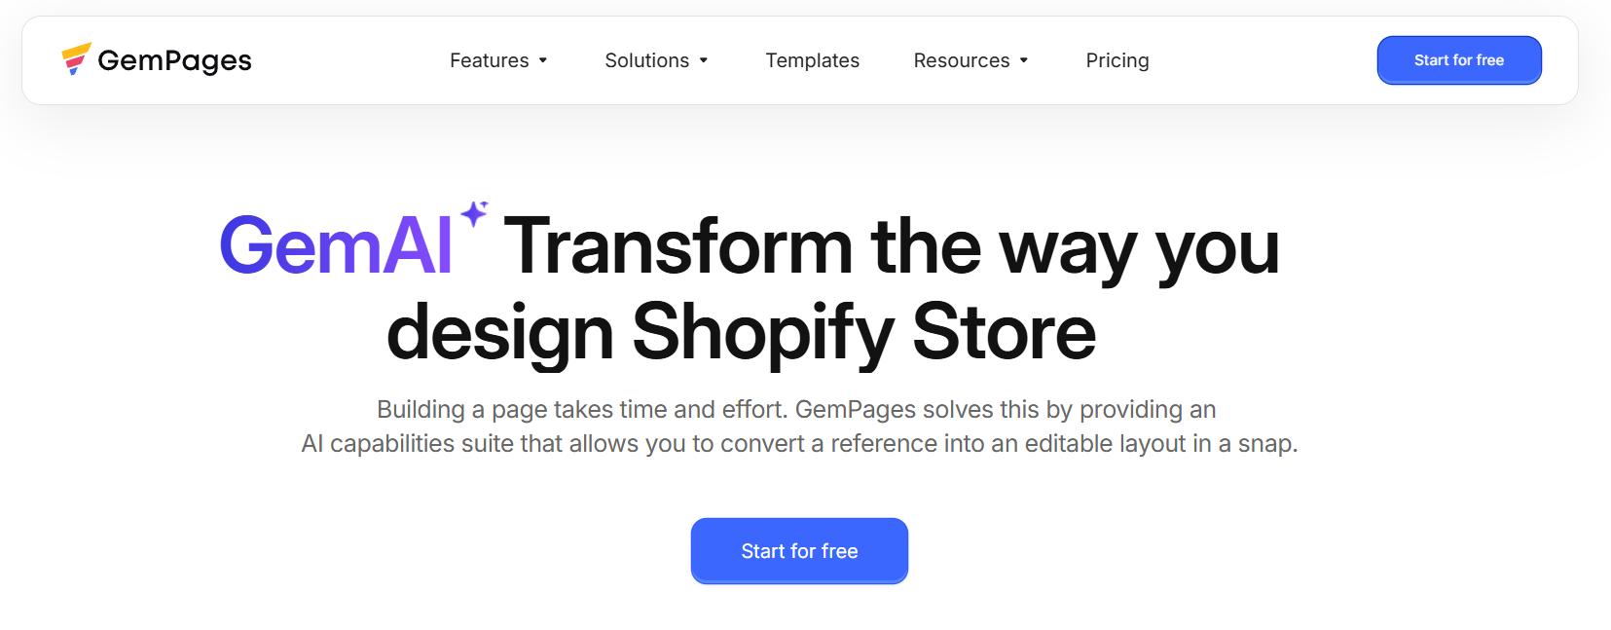This screenshot has height=630, width=1611.
Task: Click the Resources nav label
Action: 961,59
